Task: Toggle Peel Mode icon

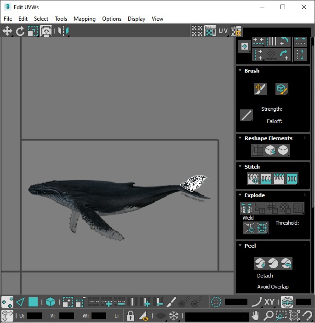Action: click(273, 263)
